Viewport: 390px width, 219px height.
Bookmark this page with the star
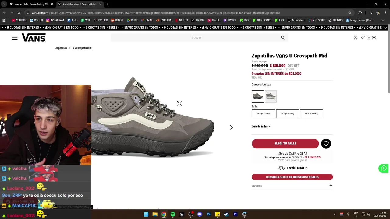pyautogui.click(x=350, y=13)
